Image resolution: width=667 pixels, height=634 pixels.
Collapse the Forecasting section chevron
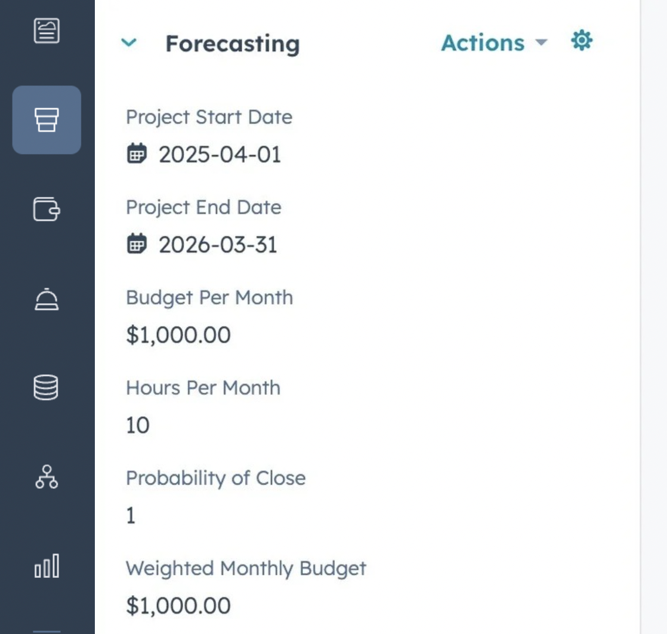(x=129, y=43)
